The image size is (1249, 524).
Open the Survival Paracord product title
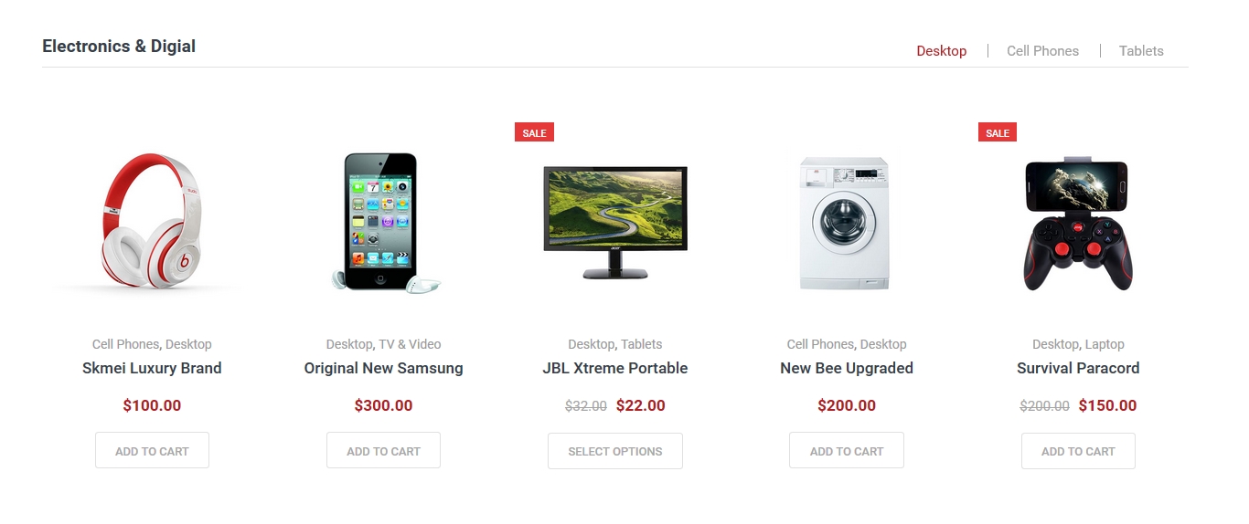click(1078, 368)
